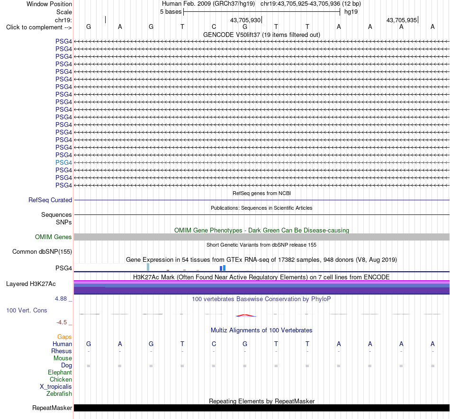The width and height of the screenshot is (450, 419).
Task: Click the 'Elephant' alignment row label
Action: tap(60, 372)
